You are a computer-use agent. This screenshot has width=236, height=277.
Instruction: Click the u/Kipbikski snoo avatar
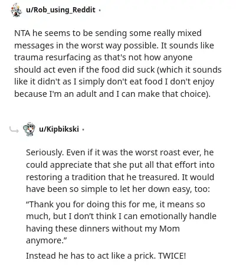[x=29, y=129]
